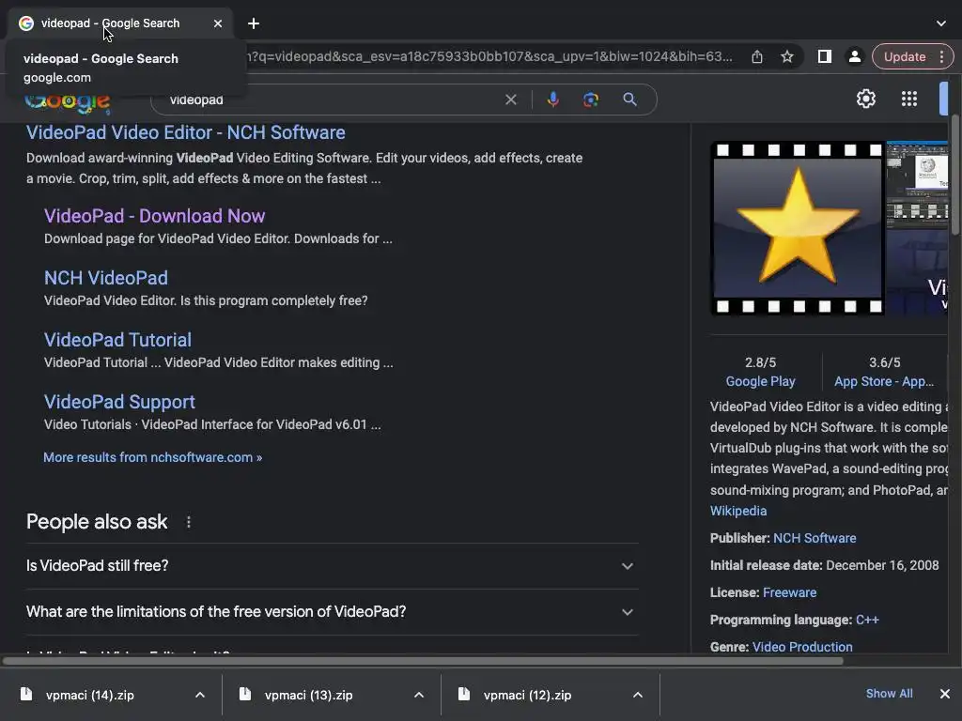Open downloaded vpmaci (14).zip
This screenshot has height=721, width=962.
[89, 696]
